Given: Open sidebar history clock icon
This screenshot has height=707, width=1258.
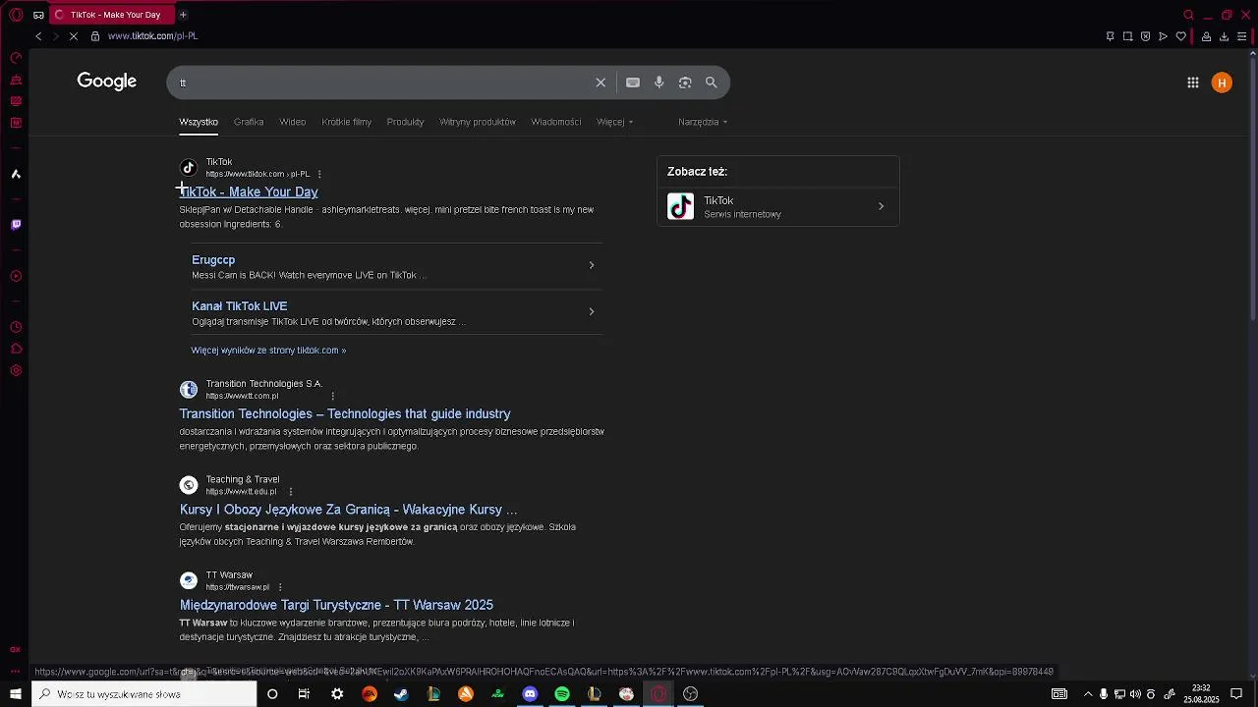Looking at the screenshot, I should tap(16, 327).
